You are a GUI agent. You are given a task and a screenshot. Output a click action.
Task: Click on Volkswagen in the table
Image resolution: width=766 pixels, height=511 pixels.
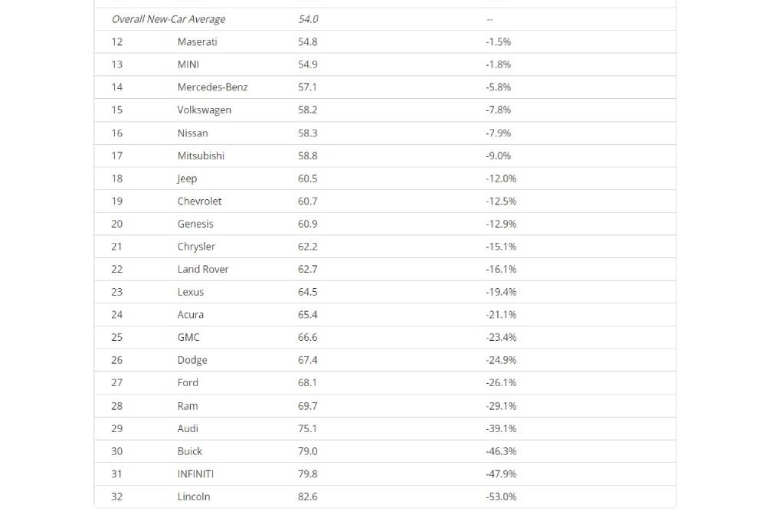[x=204, y=110]
